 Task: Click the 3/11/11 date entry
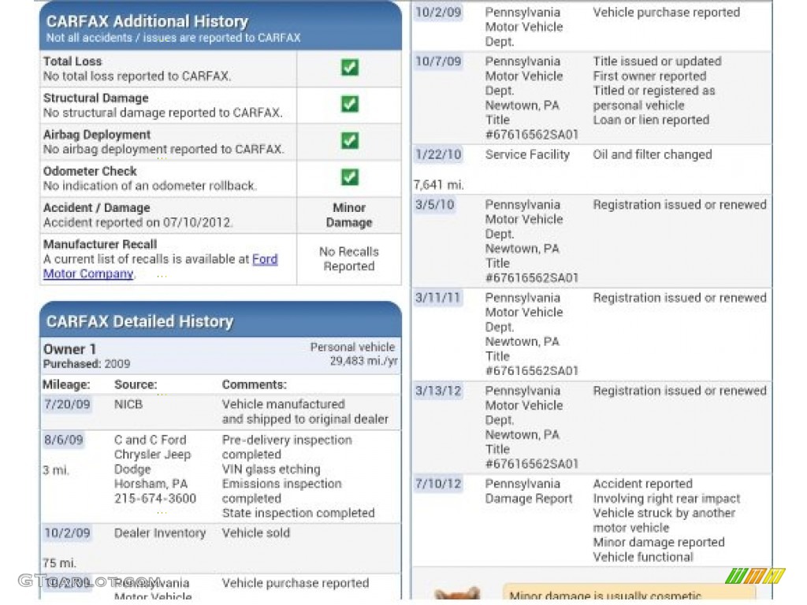tap(438, 298)
